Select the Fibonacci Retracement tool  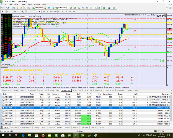click(x=26, y=11)
